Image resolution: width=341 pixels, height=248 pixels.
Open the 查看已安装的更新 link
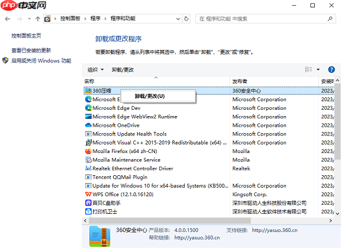click(31, 50)
